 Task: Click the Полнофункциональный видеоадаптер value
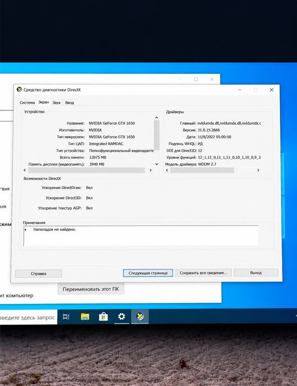point(121,151)
